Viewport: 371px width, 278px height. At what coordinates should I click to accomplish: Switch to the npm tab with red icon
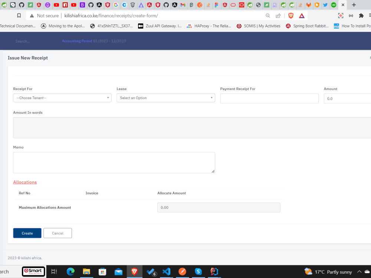pos(65,5)
